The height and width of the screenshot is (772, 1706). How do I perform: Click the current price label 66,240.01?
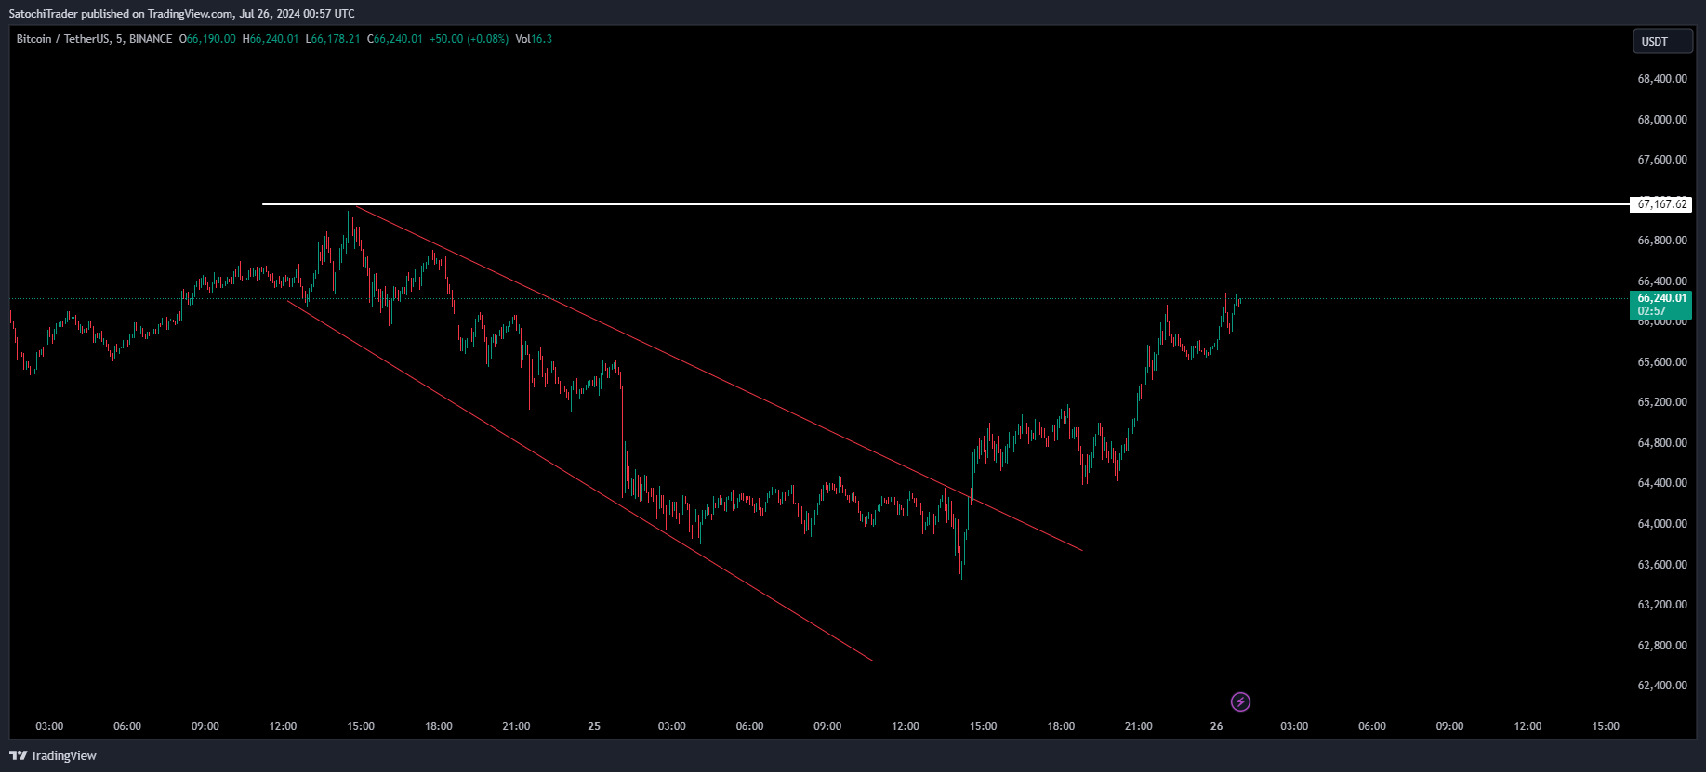pyautogui.click(x=1661, y=298)
